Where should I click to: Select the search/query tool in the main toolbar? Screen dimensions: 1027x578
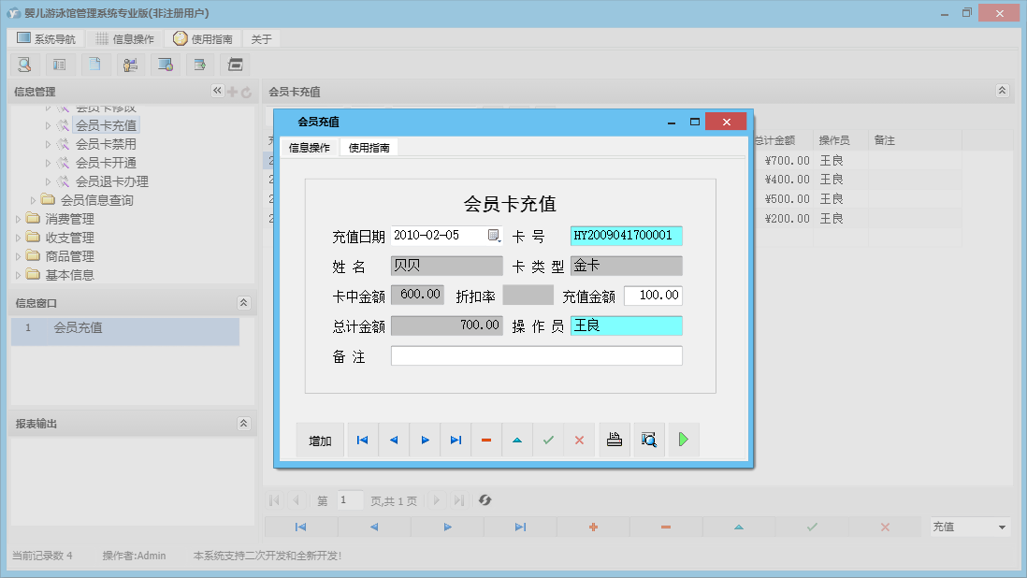(x=24, y=64)
